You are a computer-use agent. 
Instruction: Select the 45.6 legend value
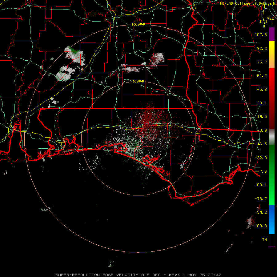262,89
